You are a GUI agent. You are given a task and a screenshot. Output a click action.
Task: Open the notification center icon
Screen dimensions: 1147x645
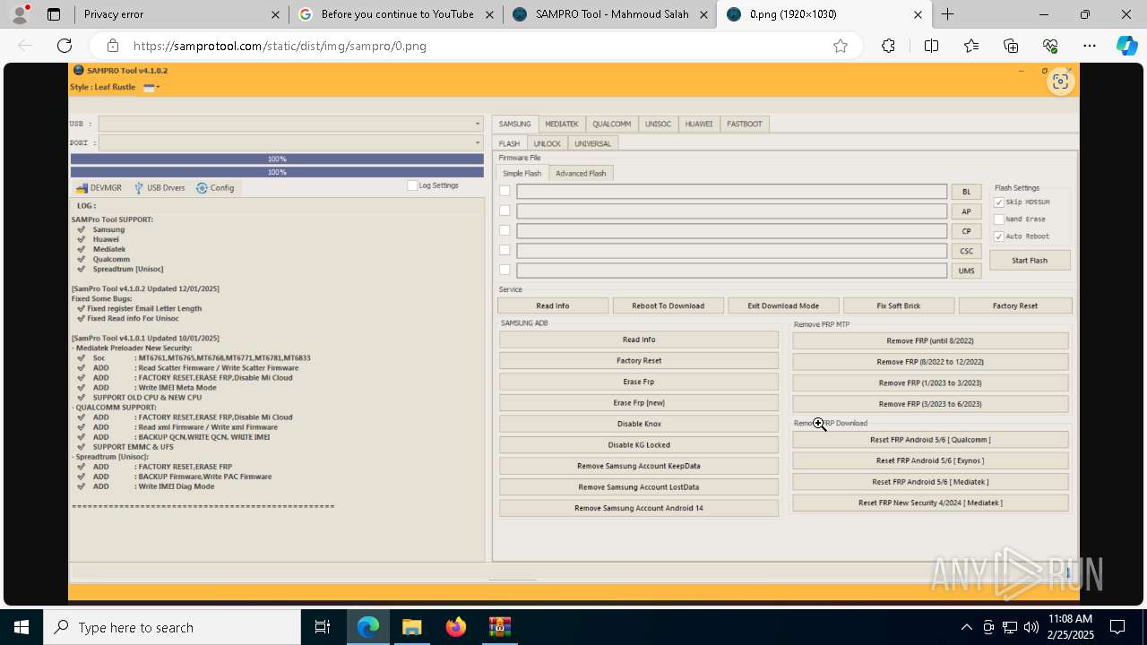(1117, 627)
